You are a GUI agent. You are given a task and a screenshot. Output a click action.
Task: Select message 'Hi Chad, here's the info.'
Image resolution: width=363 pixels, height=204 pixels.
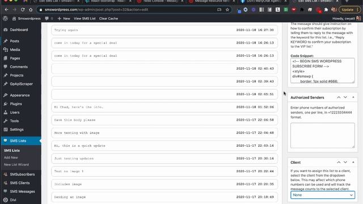(x=164, y=107)
